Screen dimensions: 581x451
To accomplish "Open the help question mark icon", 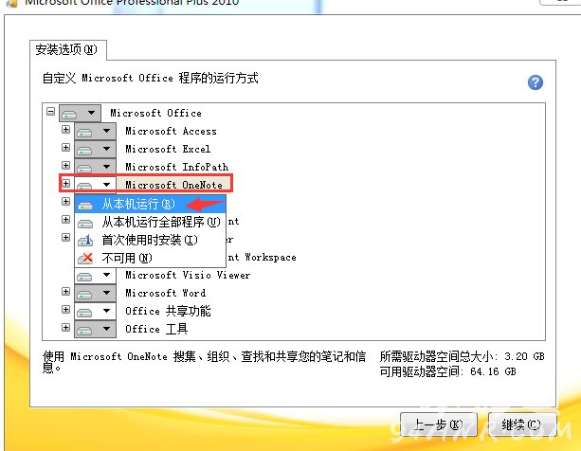I will pos(536,82).
